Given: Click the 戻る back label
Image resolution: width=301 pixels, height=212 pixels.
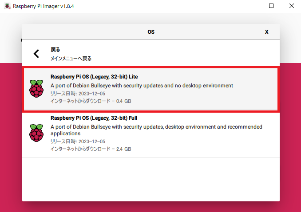Looking at the screenshot, I should point(55,50).
